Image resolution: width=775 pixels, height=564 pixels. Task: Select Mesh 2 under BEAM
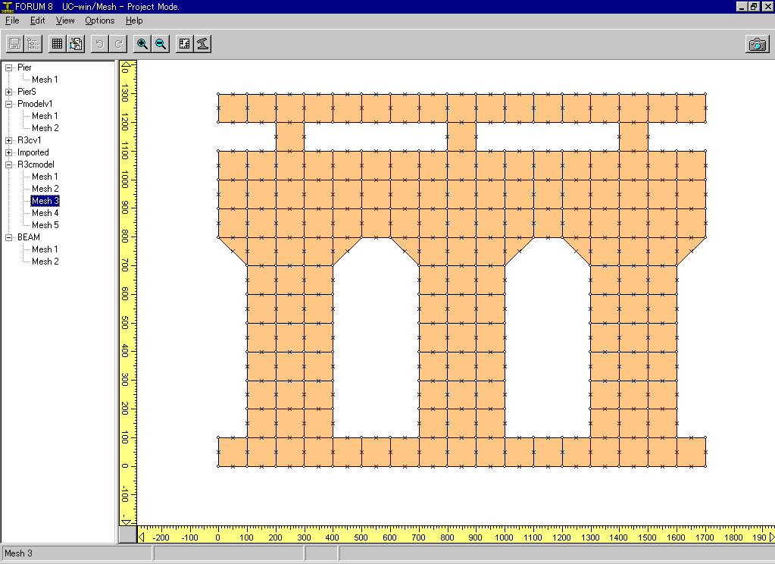point(45,262)
